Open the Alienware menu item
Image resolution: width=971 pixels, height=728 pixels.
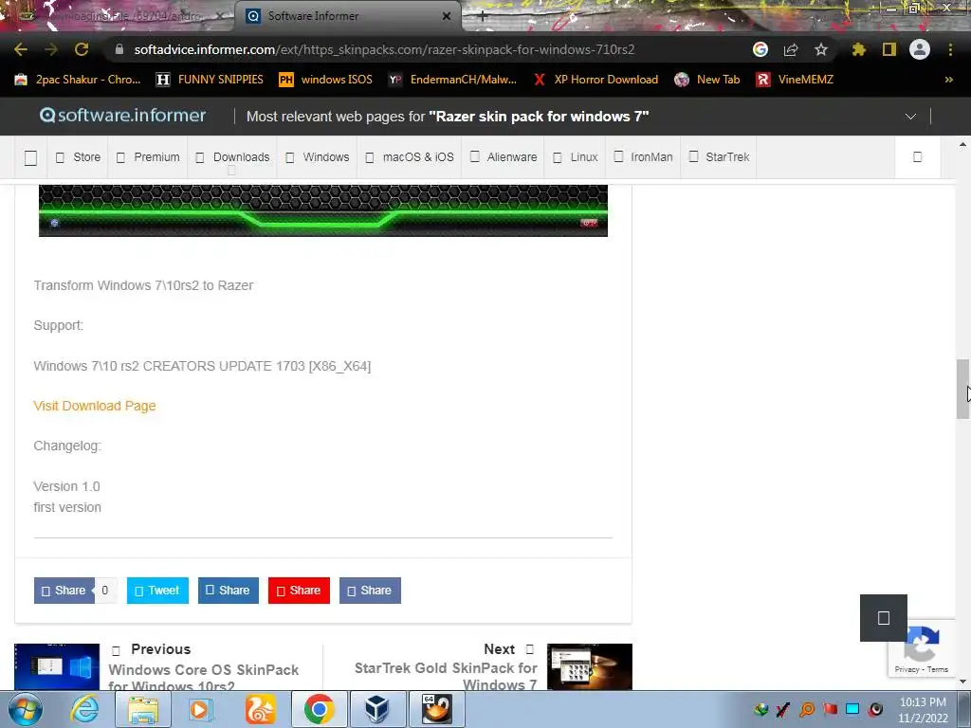coord(503,157)
